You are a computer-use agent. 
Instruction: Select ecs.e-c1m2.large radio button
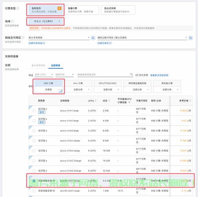tap(34, 121)
